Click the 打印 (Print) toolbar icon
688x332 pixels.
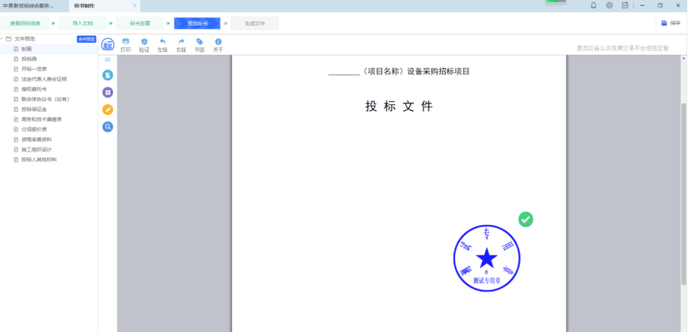pos(125,44)
